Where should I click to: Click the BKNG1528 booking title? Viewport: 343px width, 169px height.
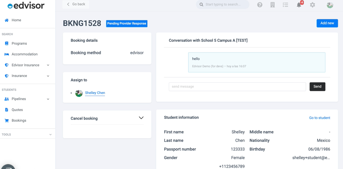tap(82, 23)
